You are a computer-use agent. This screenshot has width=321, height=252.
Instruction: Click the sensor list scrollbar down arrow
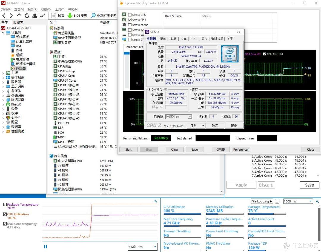pos(221,191)
